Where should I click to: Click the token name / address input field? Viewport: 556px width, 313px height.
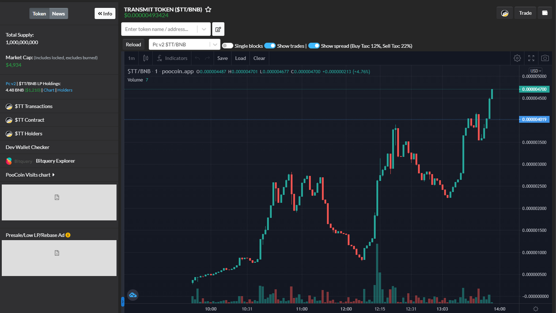coord(159,29)
